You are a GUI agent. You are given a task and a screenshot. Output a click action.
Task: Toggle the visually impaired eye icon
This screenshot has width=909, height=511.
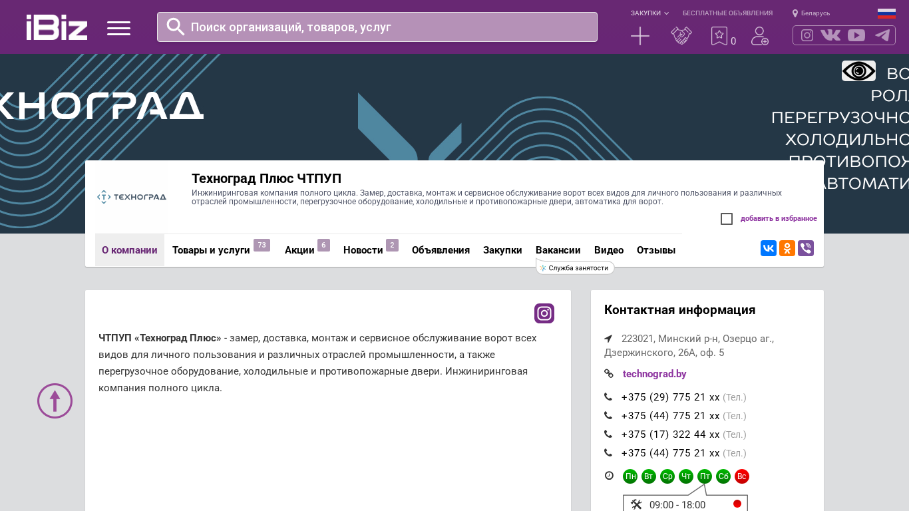click(x=858, y=71)
